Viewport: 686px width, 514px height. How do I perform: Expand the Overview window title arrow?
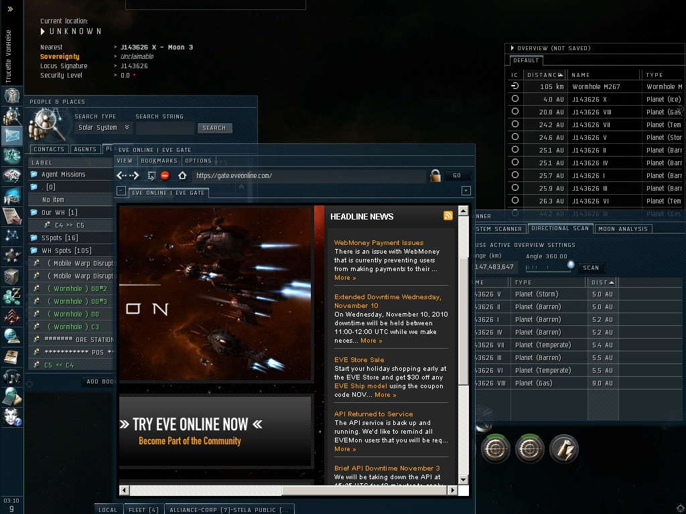512,48
